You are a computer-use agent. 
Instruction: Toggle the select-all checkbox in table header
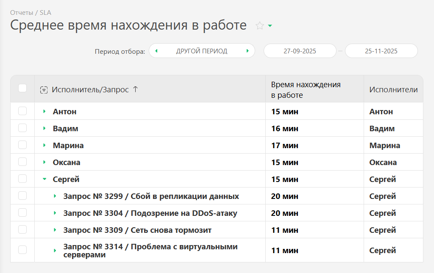[x=22, y=88]
